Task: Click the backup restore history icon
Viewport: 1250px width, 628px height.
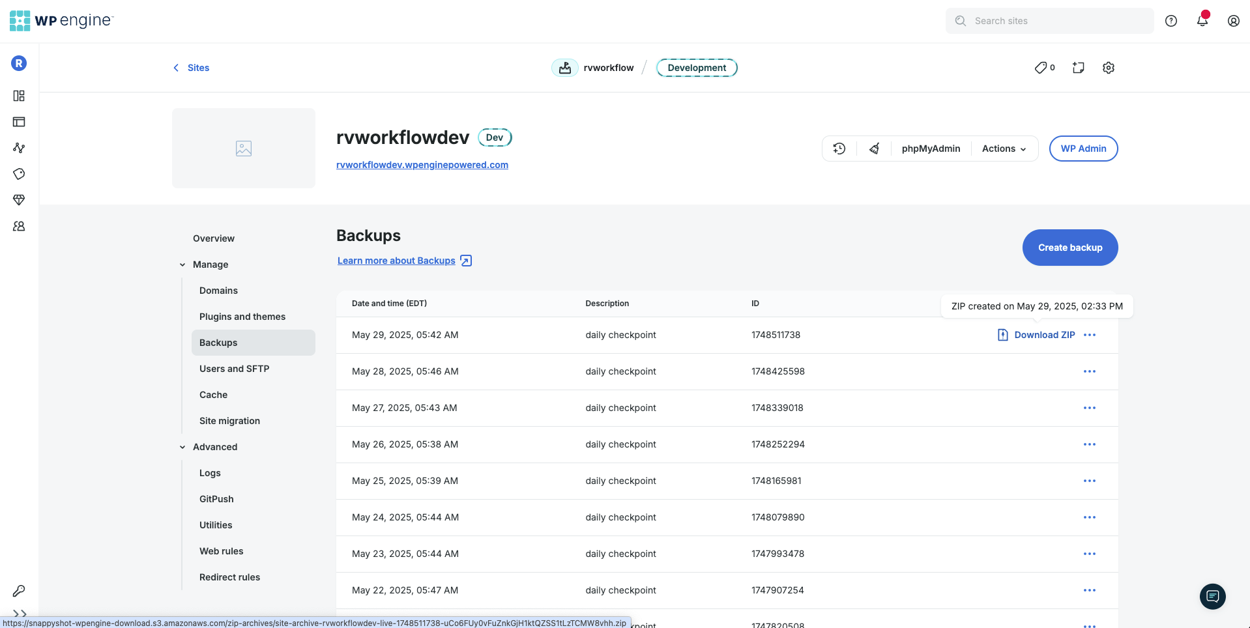Action: tap(839, 149)
